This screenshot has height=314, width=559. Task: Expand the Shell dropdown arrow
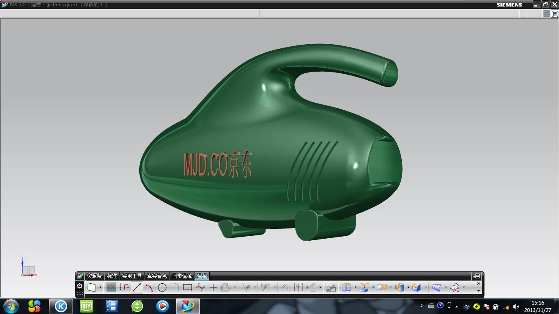click(408, 287)
